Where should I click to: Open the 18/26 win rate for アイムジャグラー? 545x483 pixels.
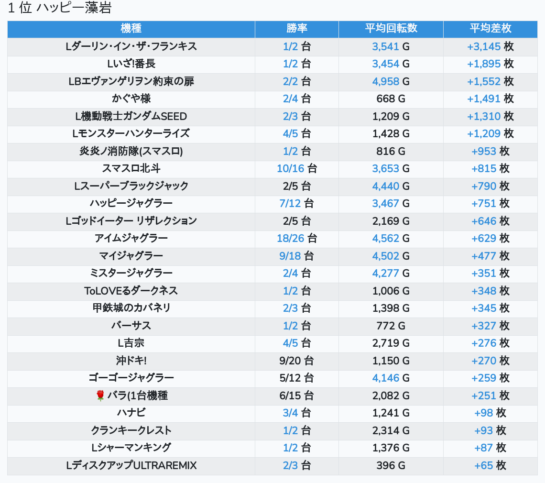coord(290,239)
